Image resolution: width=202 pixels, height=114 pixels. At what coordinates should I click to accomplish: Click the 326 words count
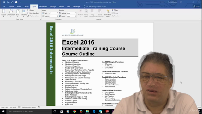click(x=13, y=107)
